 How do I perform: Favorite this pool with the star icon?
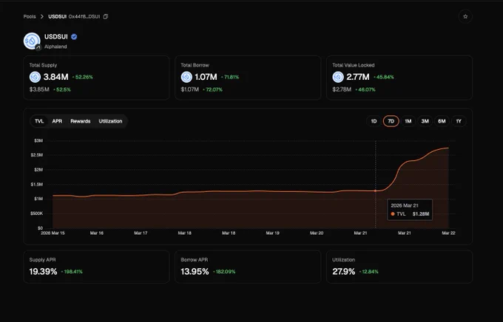(x=465, y=16)
